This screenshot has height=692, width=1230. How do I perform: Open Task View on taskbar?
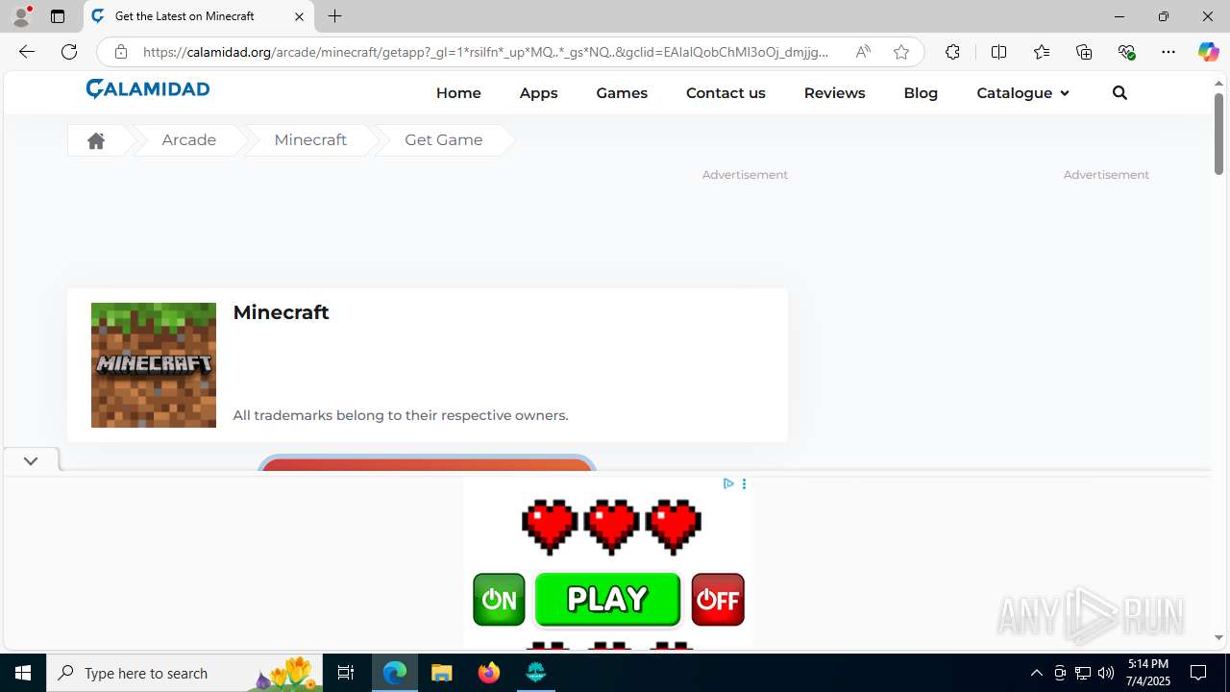346,673
